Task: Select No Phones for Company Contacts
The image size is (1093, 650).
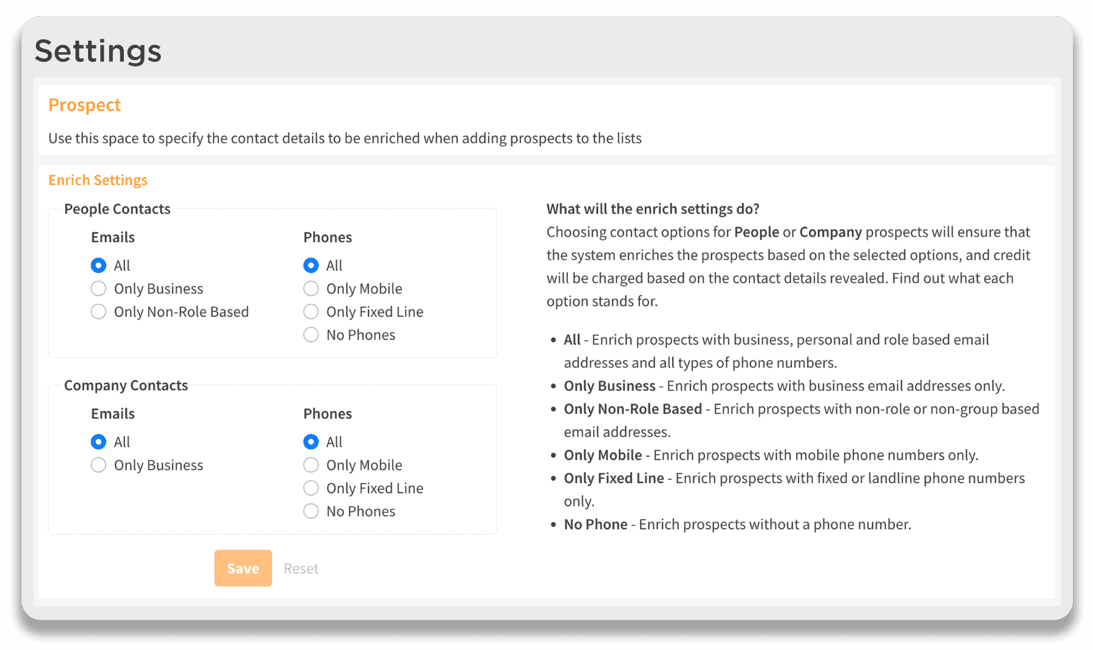Action: pyautogui.click(x=311, y=511)
